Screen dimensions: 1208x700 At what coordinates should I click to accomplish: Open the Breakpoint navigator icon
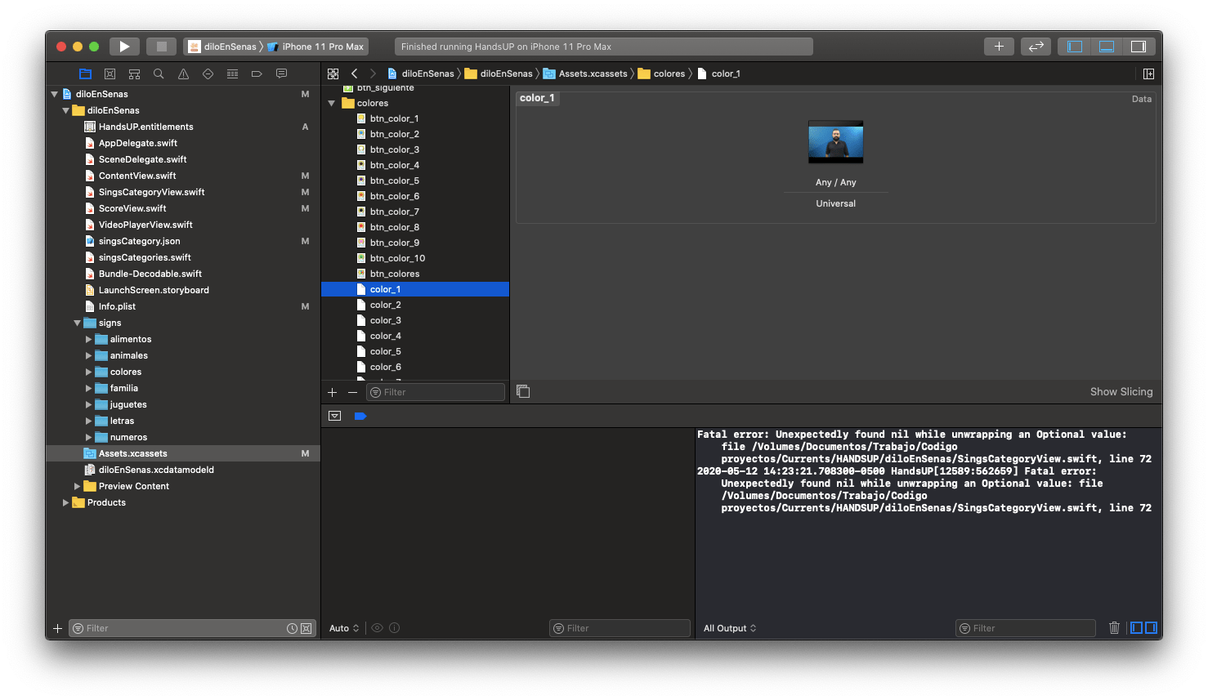(x=257, y=74)
